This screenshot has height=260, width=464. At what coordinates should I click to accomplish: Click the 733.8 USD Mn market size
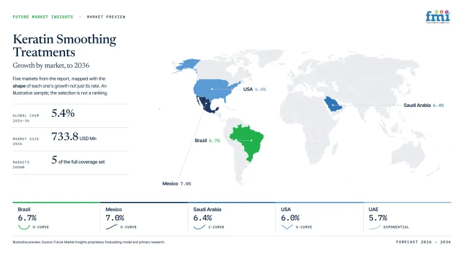click(x=74, y=137)
